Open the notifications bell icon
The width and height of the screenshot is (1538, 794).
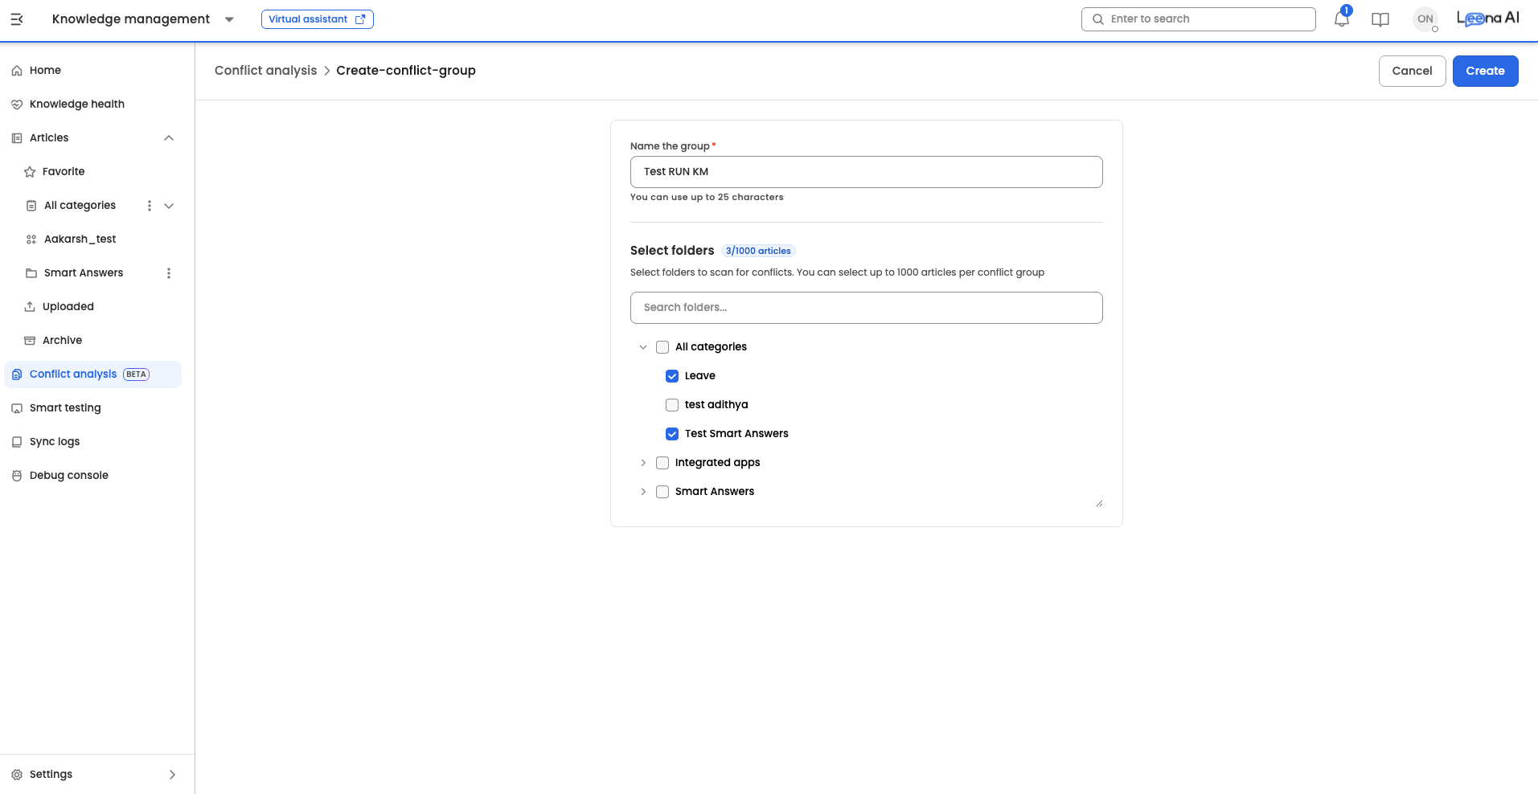coord(1341,19)
